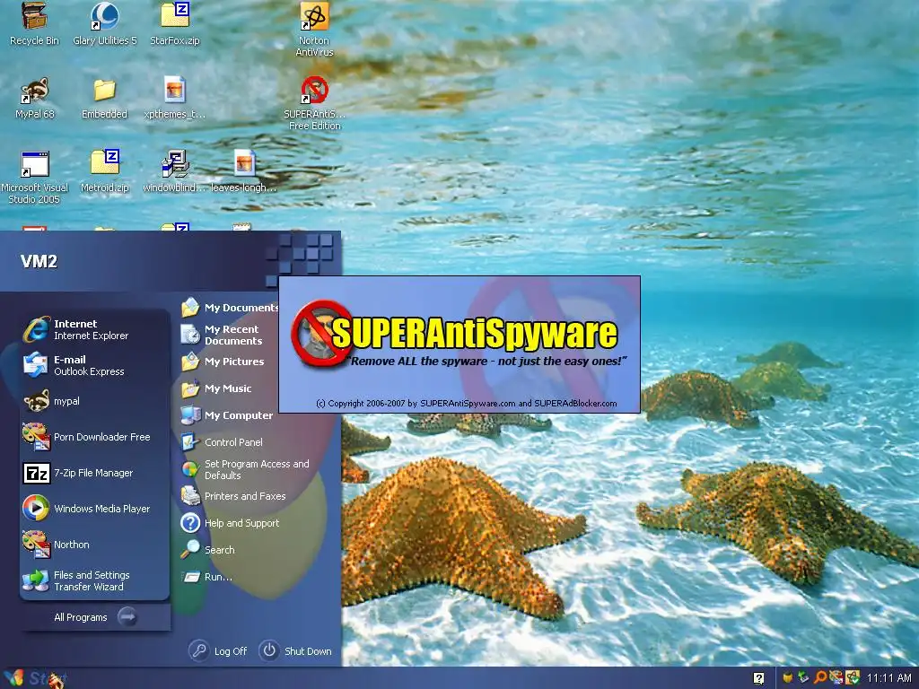Select the Metroid.zip archive on desktop
Screen dimensions: 919x689
point(104,171)
